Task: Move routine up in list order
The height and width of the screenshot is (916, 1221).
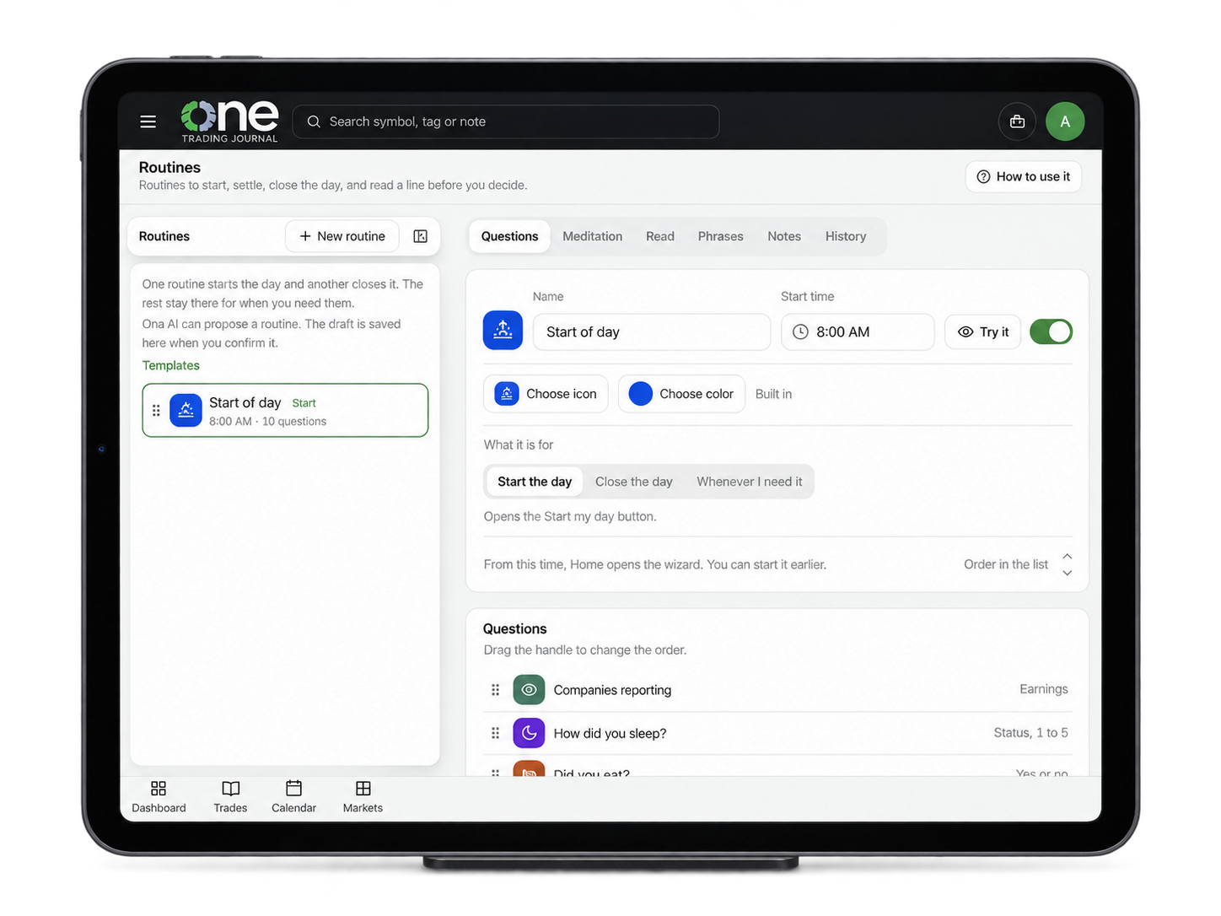Action: (1068, 556)
